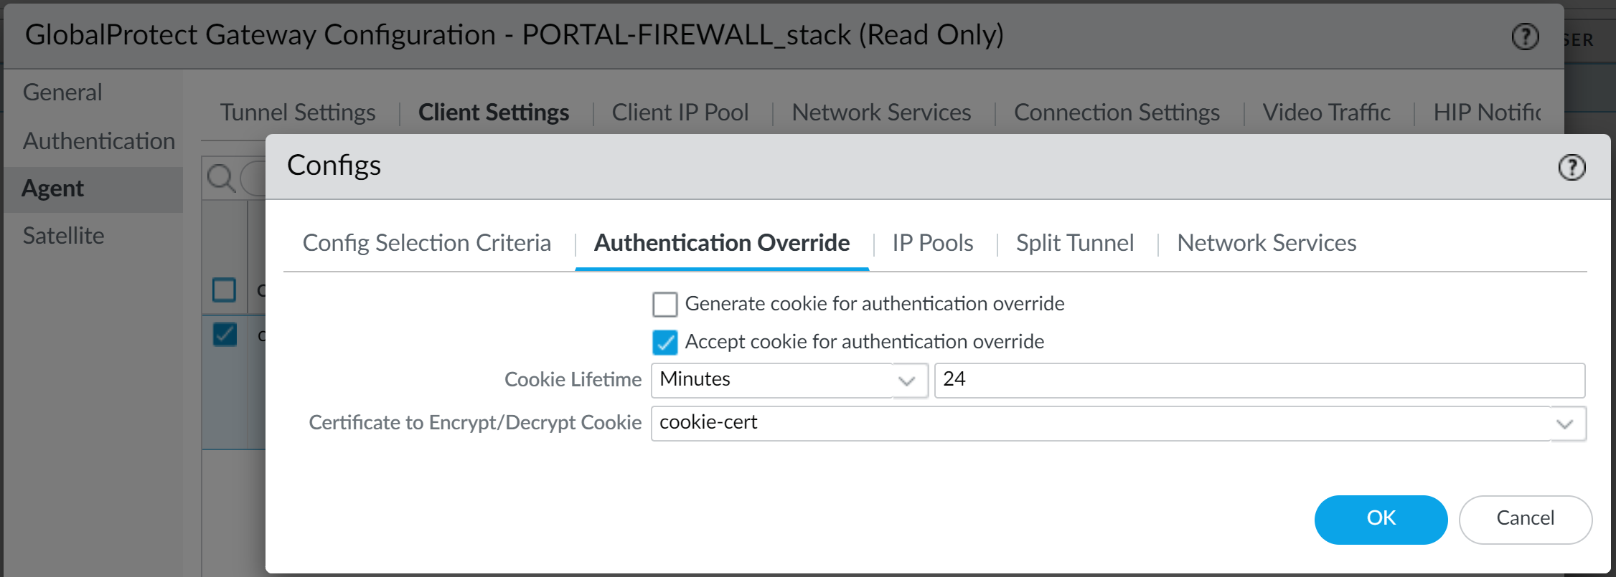
Task: Switch to the Split Tunnel tab
Action: point(1074,243)
